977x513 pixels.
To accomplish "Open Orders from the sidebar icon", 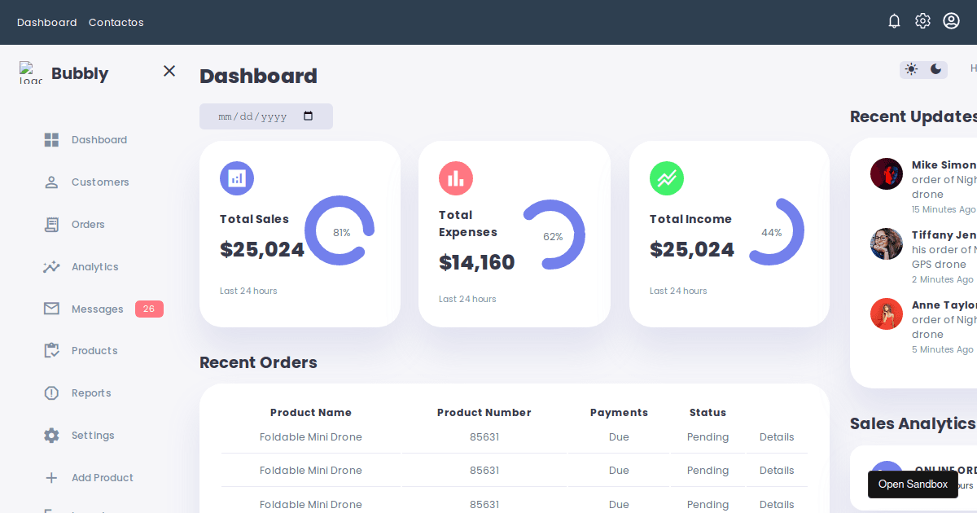I will [50, 224].
